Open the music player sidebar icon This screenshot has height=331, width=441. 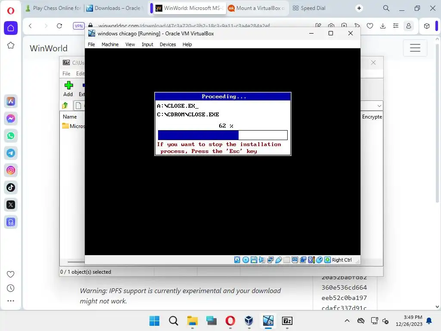pyautogui.click(x=11, y=222)
